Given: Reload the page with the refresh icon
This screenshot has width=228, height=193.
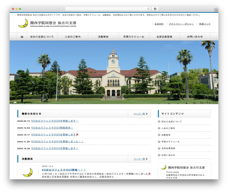Looking at the screenshot, I should point(148,9).
